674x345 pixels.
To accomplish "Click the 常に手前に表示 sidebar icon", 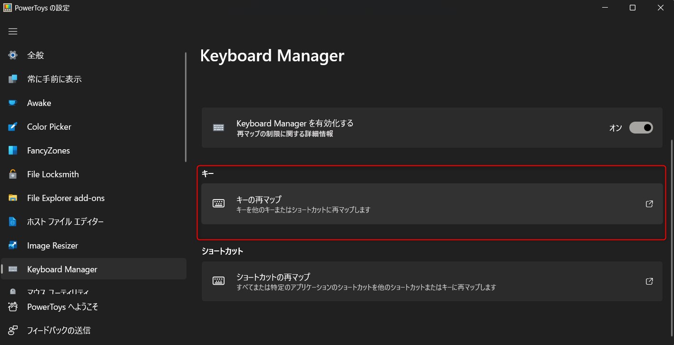I will 13,79.
